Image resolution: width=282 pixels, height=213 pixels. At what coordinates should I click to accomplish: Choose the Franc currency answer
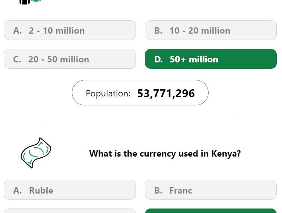[x=211, y=190]
